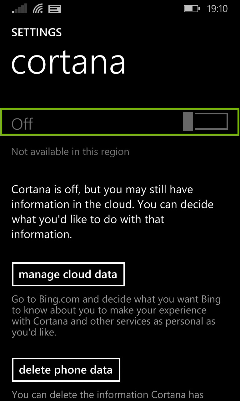240x401 pixels.
Task: Click the battery icon's charge tip
Action: click(199, 8)
